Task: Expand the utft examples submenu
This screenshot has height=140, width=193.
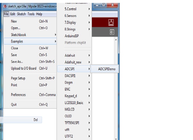Action: click(x=75, y=129)
